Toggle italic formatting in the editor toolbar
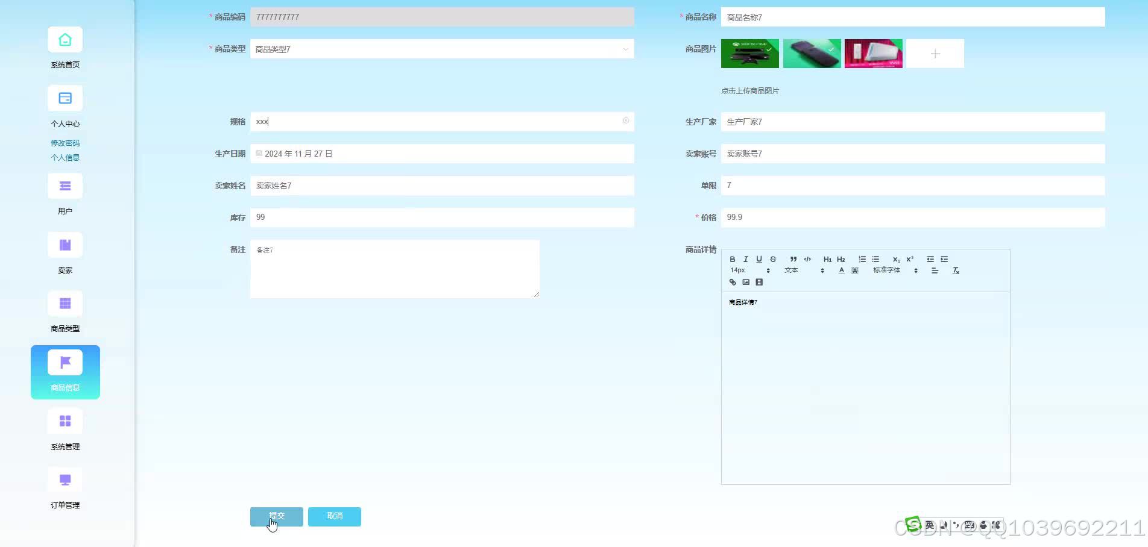 tap(745, 259)
